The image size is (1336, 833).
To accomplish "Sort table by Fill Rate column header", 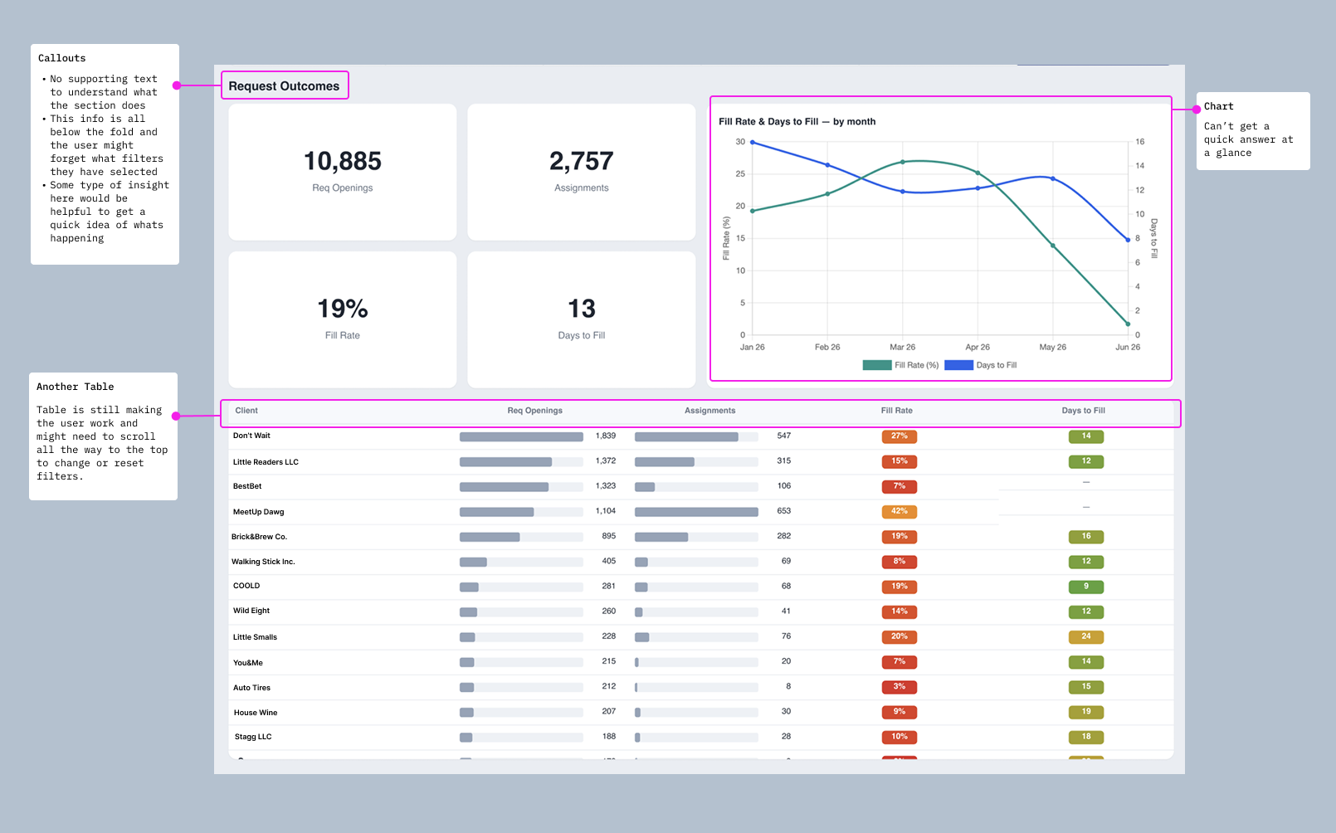I will 897,411.
